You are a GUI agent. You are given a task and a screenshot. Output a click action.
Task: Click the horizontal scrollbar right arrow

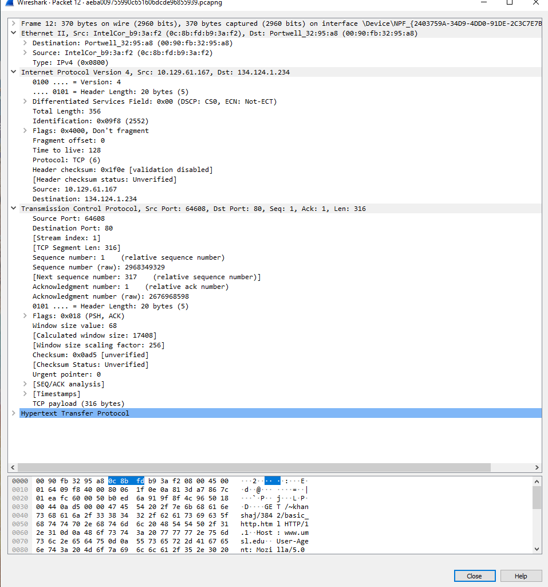click(537, 467)
